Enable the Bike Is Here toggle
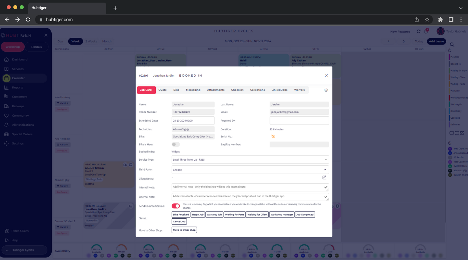 [x=175, y=144]
